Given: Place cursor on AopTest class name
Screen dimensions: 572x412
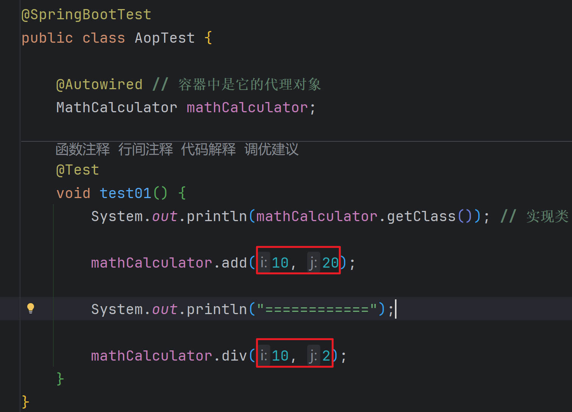Looking at the screenshot, I should pos(165,38).
